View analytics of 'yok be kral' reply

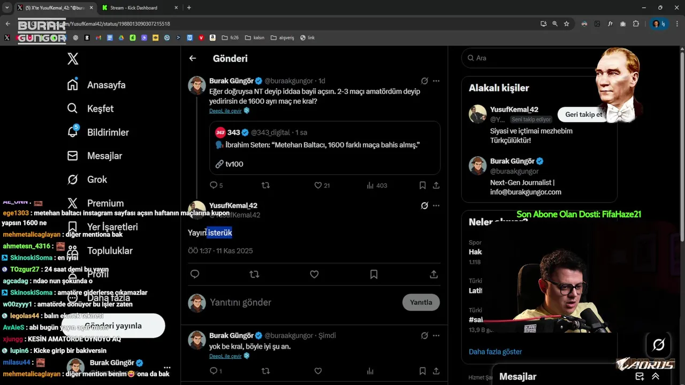370,371
